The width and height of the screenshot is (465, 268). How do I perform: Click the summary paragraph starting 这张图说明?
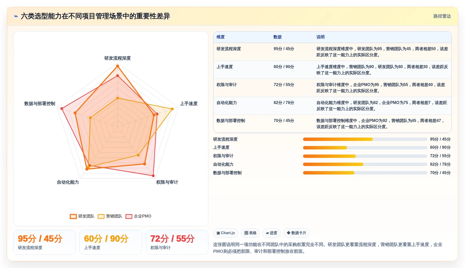click(x=328, y=248)
